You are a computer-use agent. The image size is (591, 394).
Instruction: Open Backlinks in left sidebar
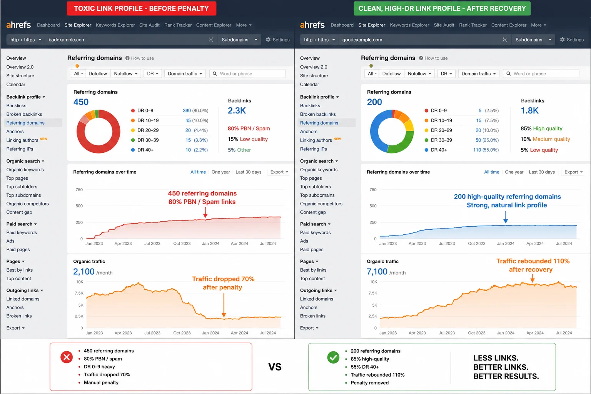click(16, 106)
